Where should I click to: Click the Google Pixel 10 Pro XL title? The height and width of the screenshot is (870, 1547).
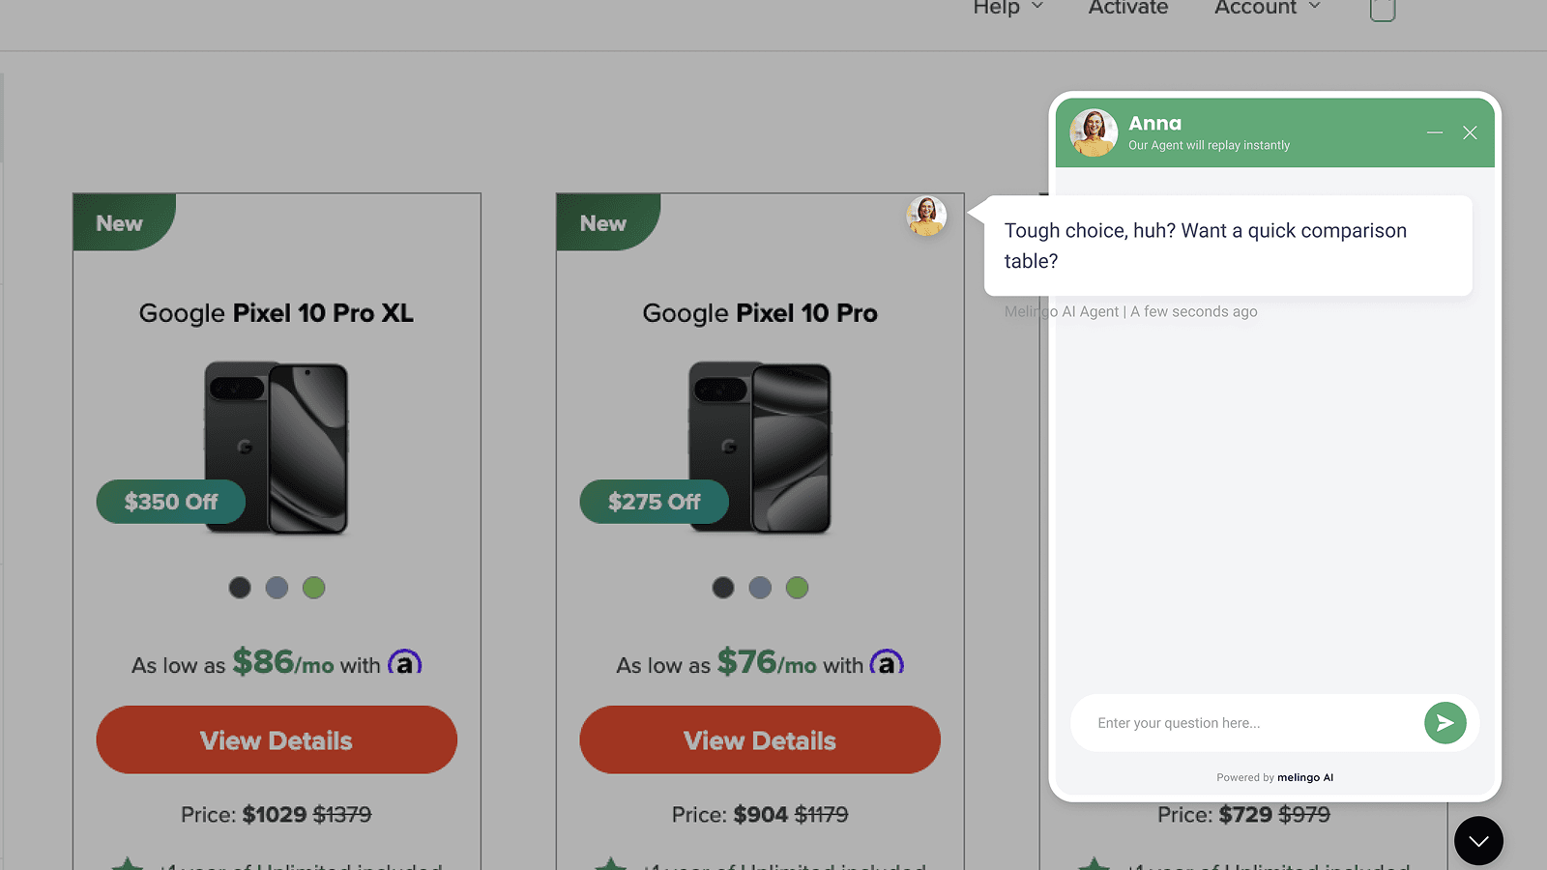click(277, 313)
